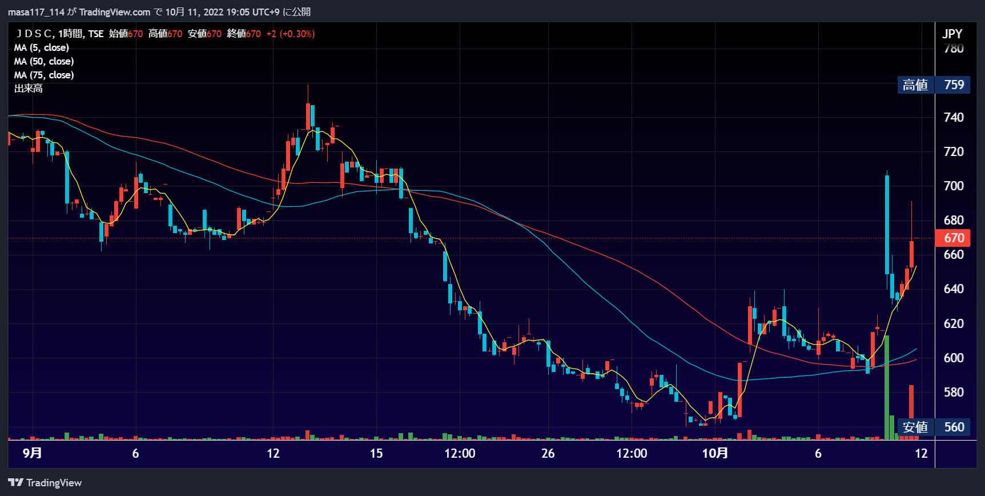Click the 高値 759 high price label
This screenshot has height=496, width=985.
coord(934,85)
